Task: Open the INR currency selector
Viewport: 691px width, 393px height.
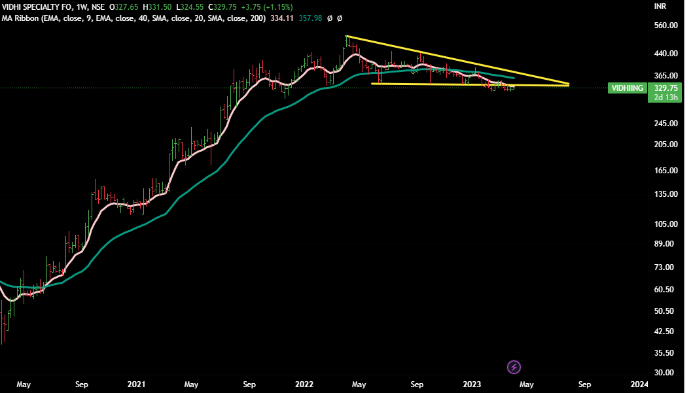Action: tap(660, 7)
